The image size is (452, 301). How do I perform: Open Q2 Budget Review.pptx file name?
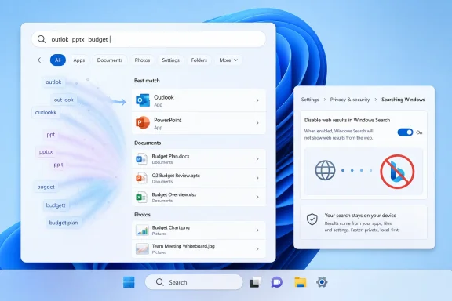pos(176,175)
